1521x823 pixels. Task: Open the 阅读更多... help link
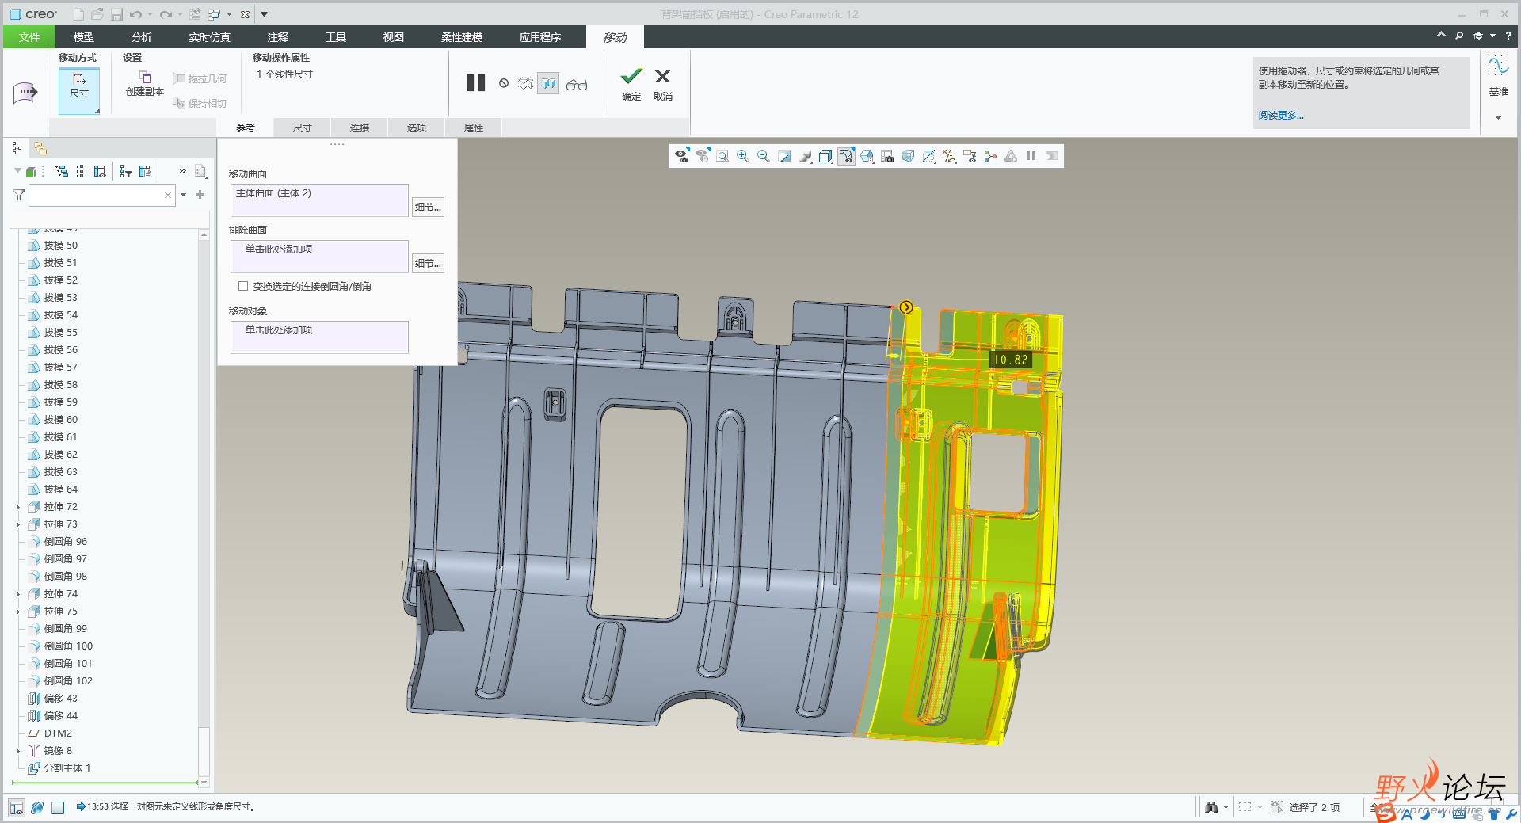tap(1280, 116)
